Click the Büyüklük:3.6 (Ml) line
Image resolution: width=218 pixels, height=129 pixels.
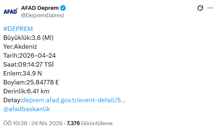(28, 38)
